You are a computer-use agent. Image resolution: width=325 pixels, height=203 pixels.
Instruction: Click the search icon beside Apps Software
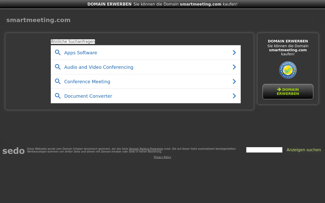58,53
